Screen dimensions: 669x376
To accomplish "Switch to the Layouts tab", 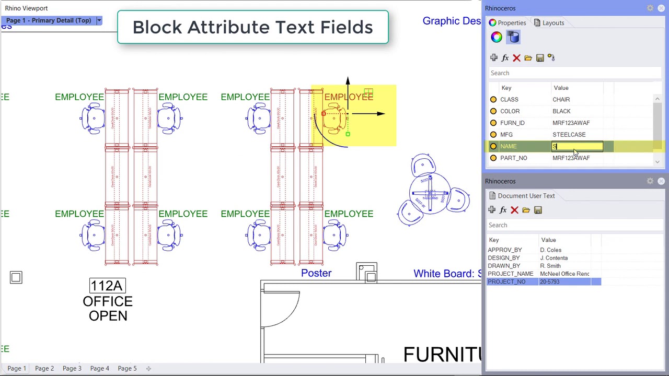I will (x=549, y=23).
